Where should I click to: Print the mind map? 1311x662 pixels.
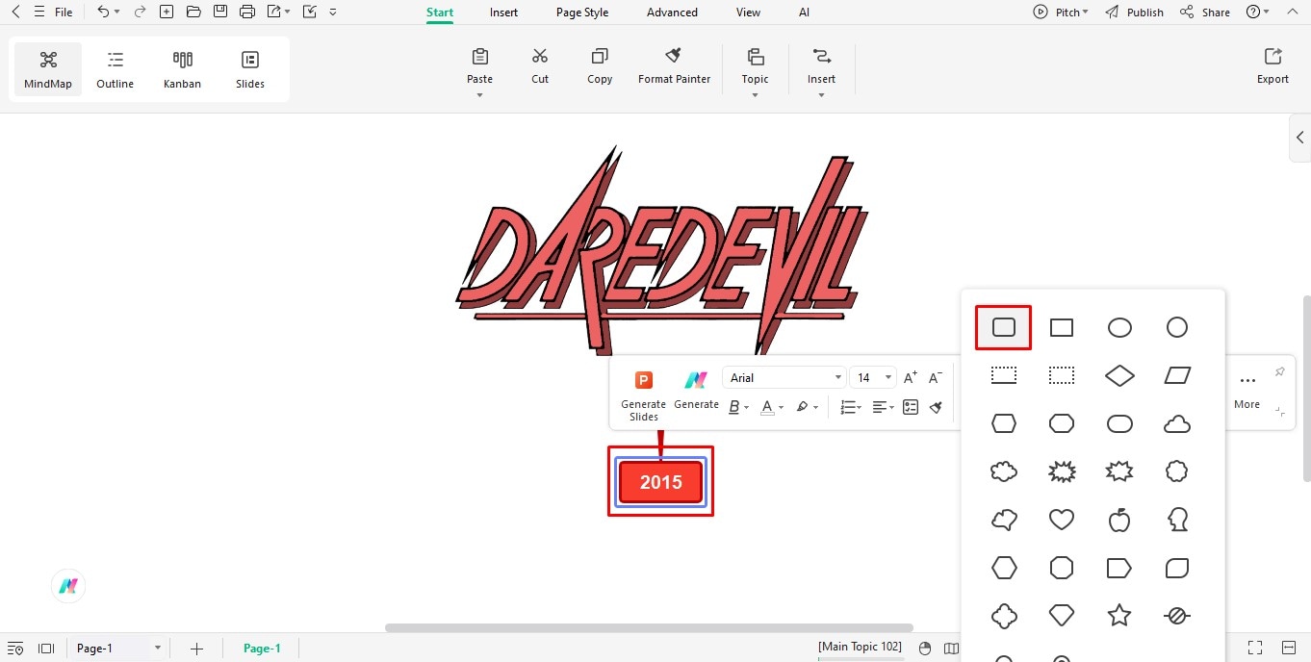coord(247,13)
